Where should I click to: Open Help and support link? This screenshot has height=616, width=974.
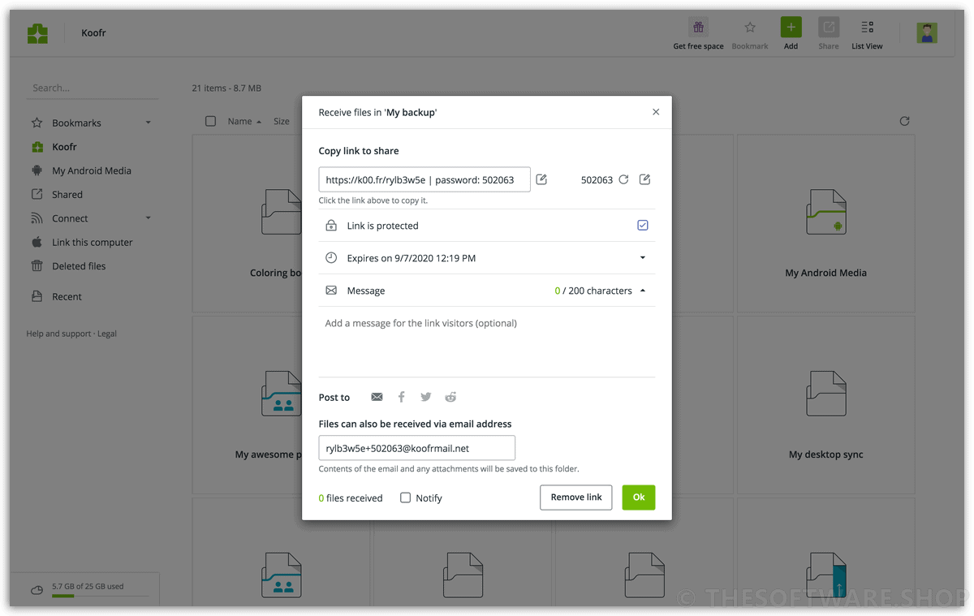pos(58,334)
